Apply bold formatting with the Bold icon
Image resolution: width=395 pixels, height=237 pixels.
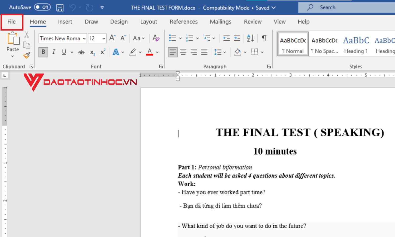coord(43,52)
